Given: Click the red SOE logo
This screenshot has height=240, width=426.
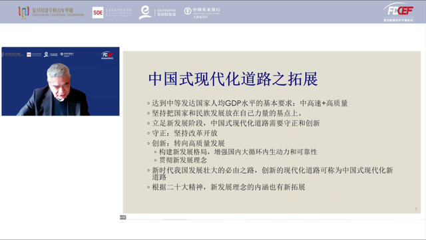Looking at the screenshot, I should click(x=98, y=13).
